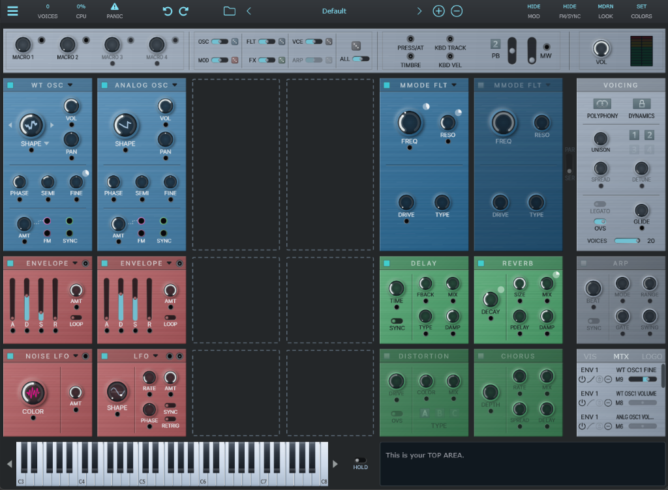Switch to the LOGO tab
Viewport: 668px width, 490px height.
coord(652,356)
